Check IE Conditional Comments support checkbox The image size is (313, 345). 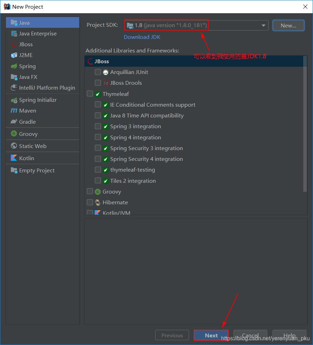click(x=98, y=105)
